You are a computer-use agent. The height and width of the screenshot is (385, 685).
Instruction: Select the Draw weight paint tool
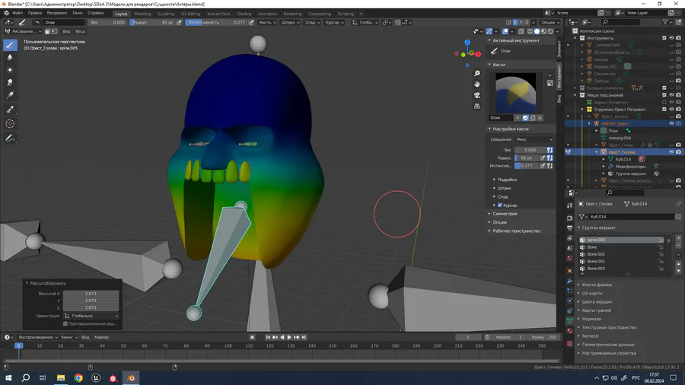pyautogui.click(x=10, y=45)
